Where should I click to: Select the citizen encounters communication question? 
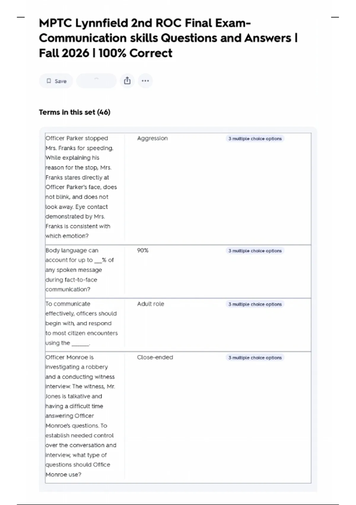pos(81,323)
